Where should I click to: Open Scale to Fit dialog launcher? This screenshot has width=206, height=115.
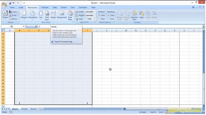pos(95,22)
